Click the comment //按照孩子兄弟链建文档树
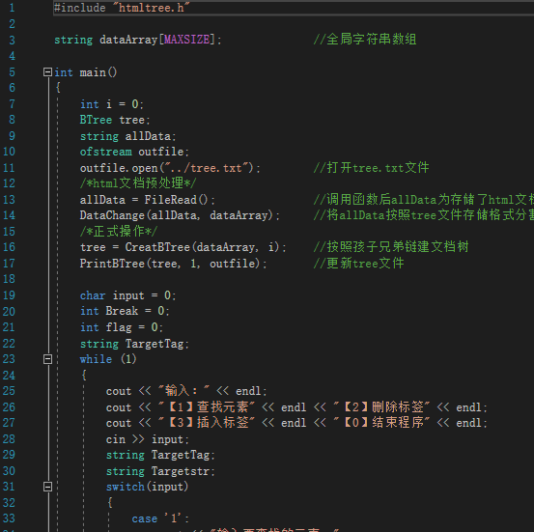 coord(391,247)
